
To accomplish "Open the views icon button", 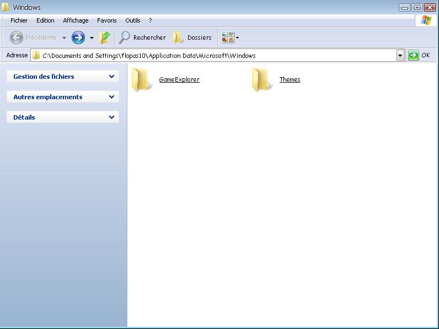I will coord(228,37).
